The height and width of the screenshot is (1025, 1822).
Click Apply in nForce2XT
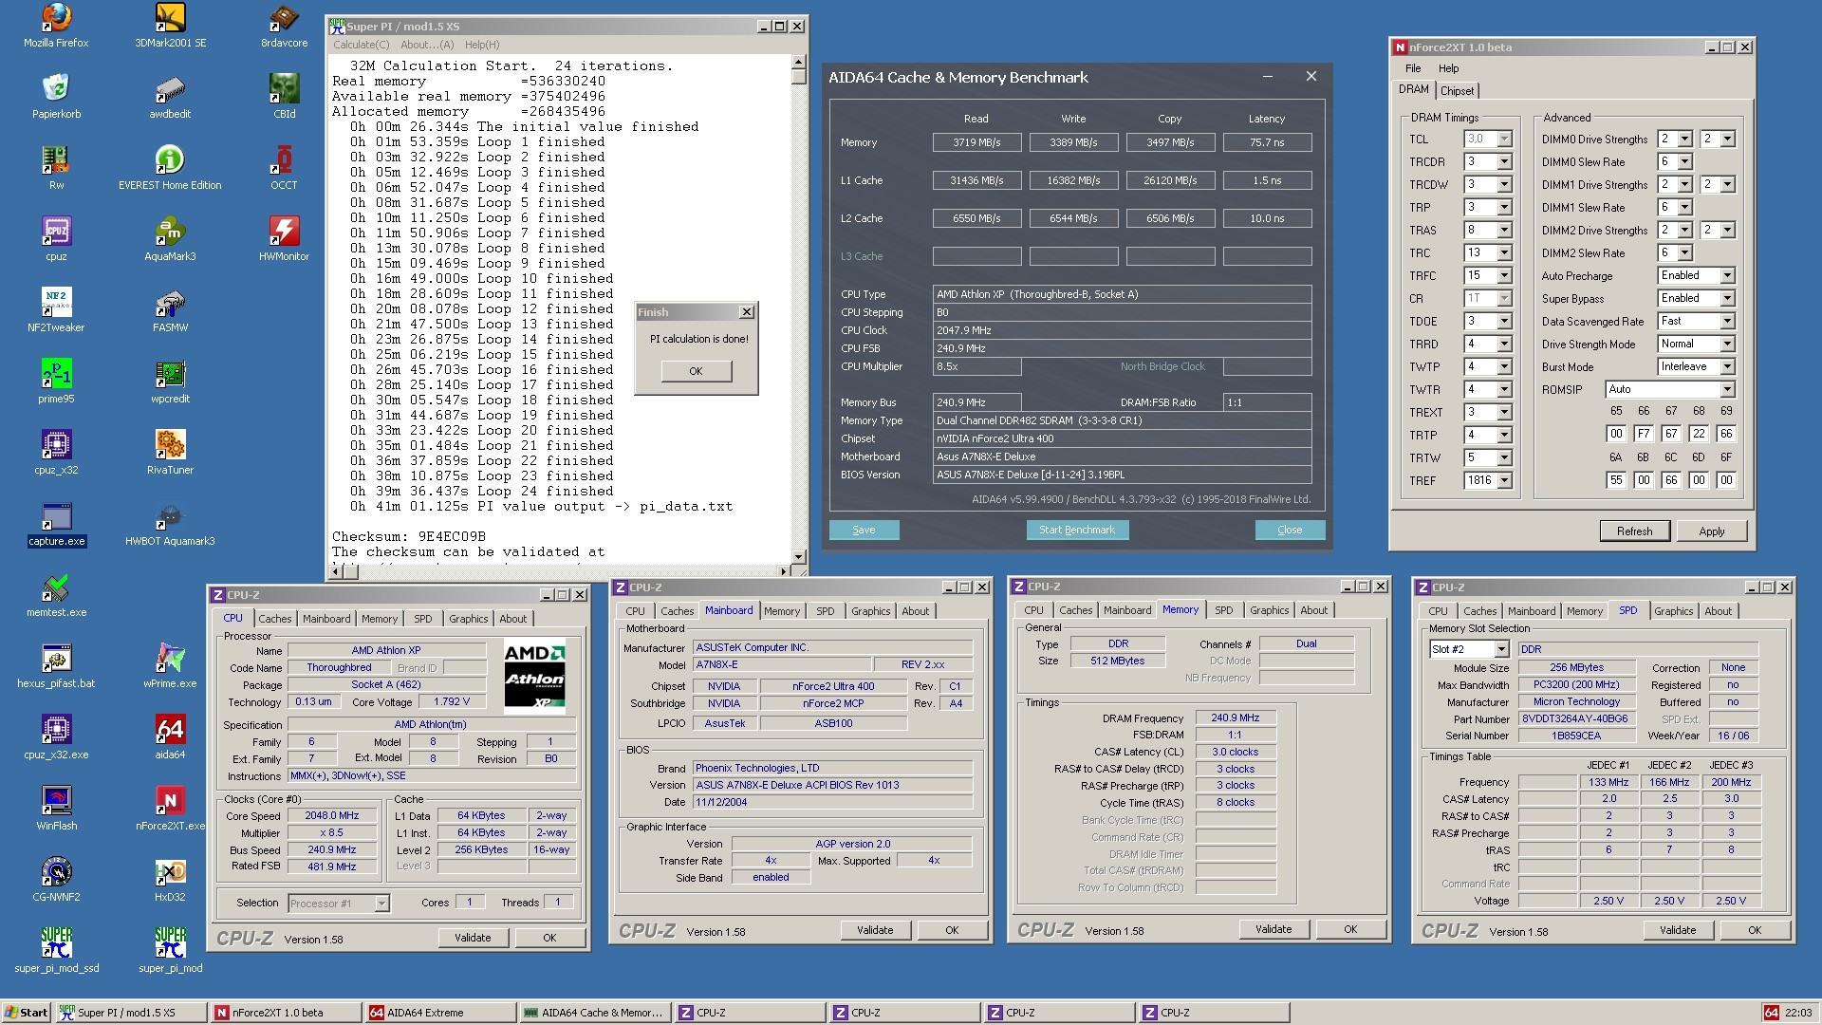pos(1711,531)
